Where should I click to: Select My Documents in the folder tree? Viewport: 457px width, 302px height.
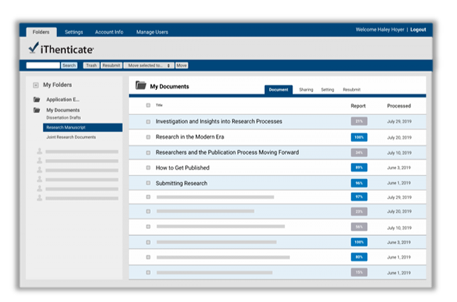tap(63, 110)
